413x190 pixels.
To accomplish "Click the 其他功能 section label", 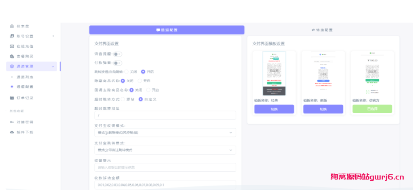I will tap(17, 111).
